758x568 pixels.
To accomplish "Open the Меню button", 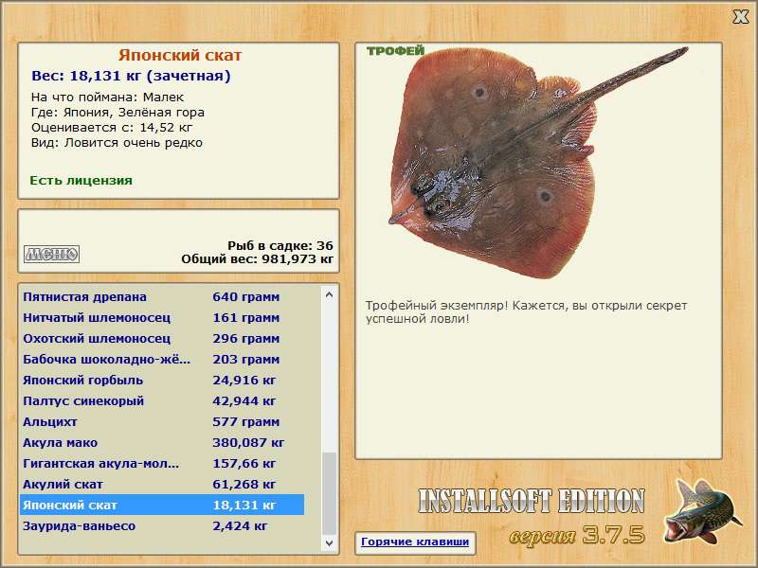I will 52,254.
